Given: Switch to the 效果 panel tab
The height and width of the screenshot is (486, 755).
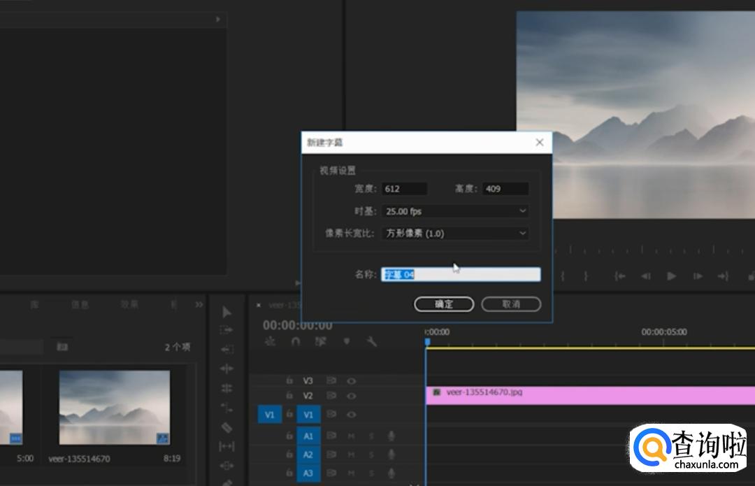Looking at the screenshot, I should coord(129,304).
